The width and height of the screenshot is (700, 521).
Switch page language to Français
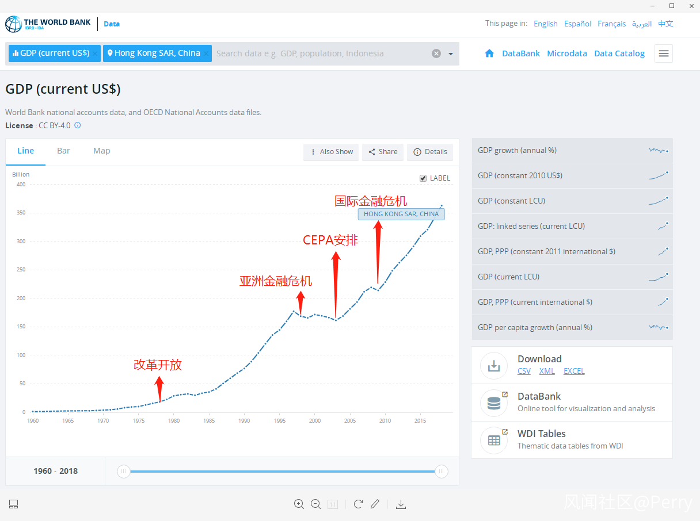coord(612,24)
